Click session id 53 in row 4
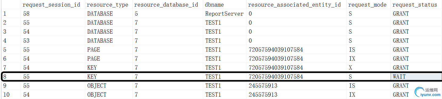This screenshot has width=442, height=99. pos(53,40)
